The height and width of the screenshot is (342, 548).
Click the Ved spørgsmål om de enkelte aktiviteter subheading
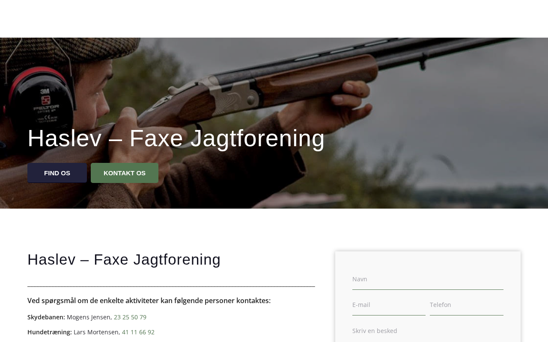(x=149, y=301)
